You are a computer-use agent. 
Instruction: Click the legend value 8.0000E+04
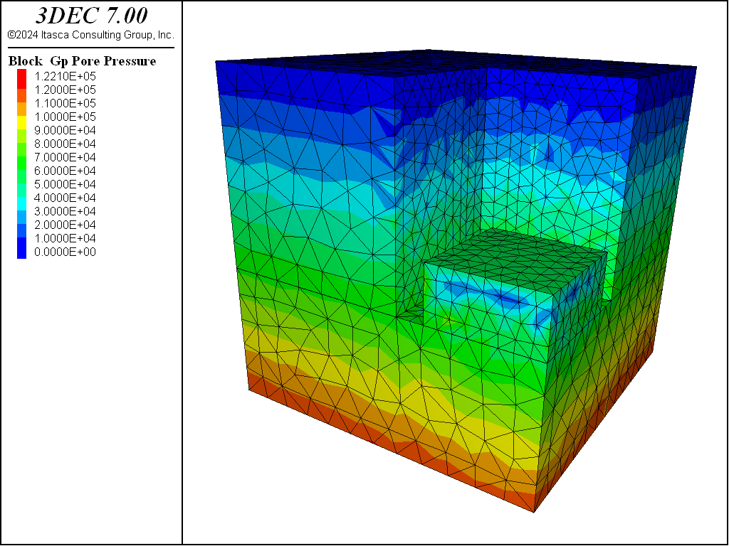(65, 144)
